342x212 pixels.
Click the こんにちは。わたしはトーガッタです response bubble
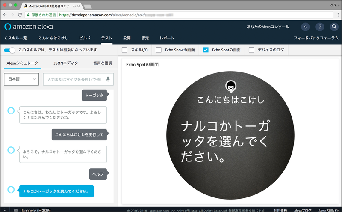[x=63, y=115]
